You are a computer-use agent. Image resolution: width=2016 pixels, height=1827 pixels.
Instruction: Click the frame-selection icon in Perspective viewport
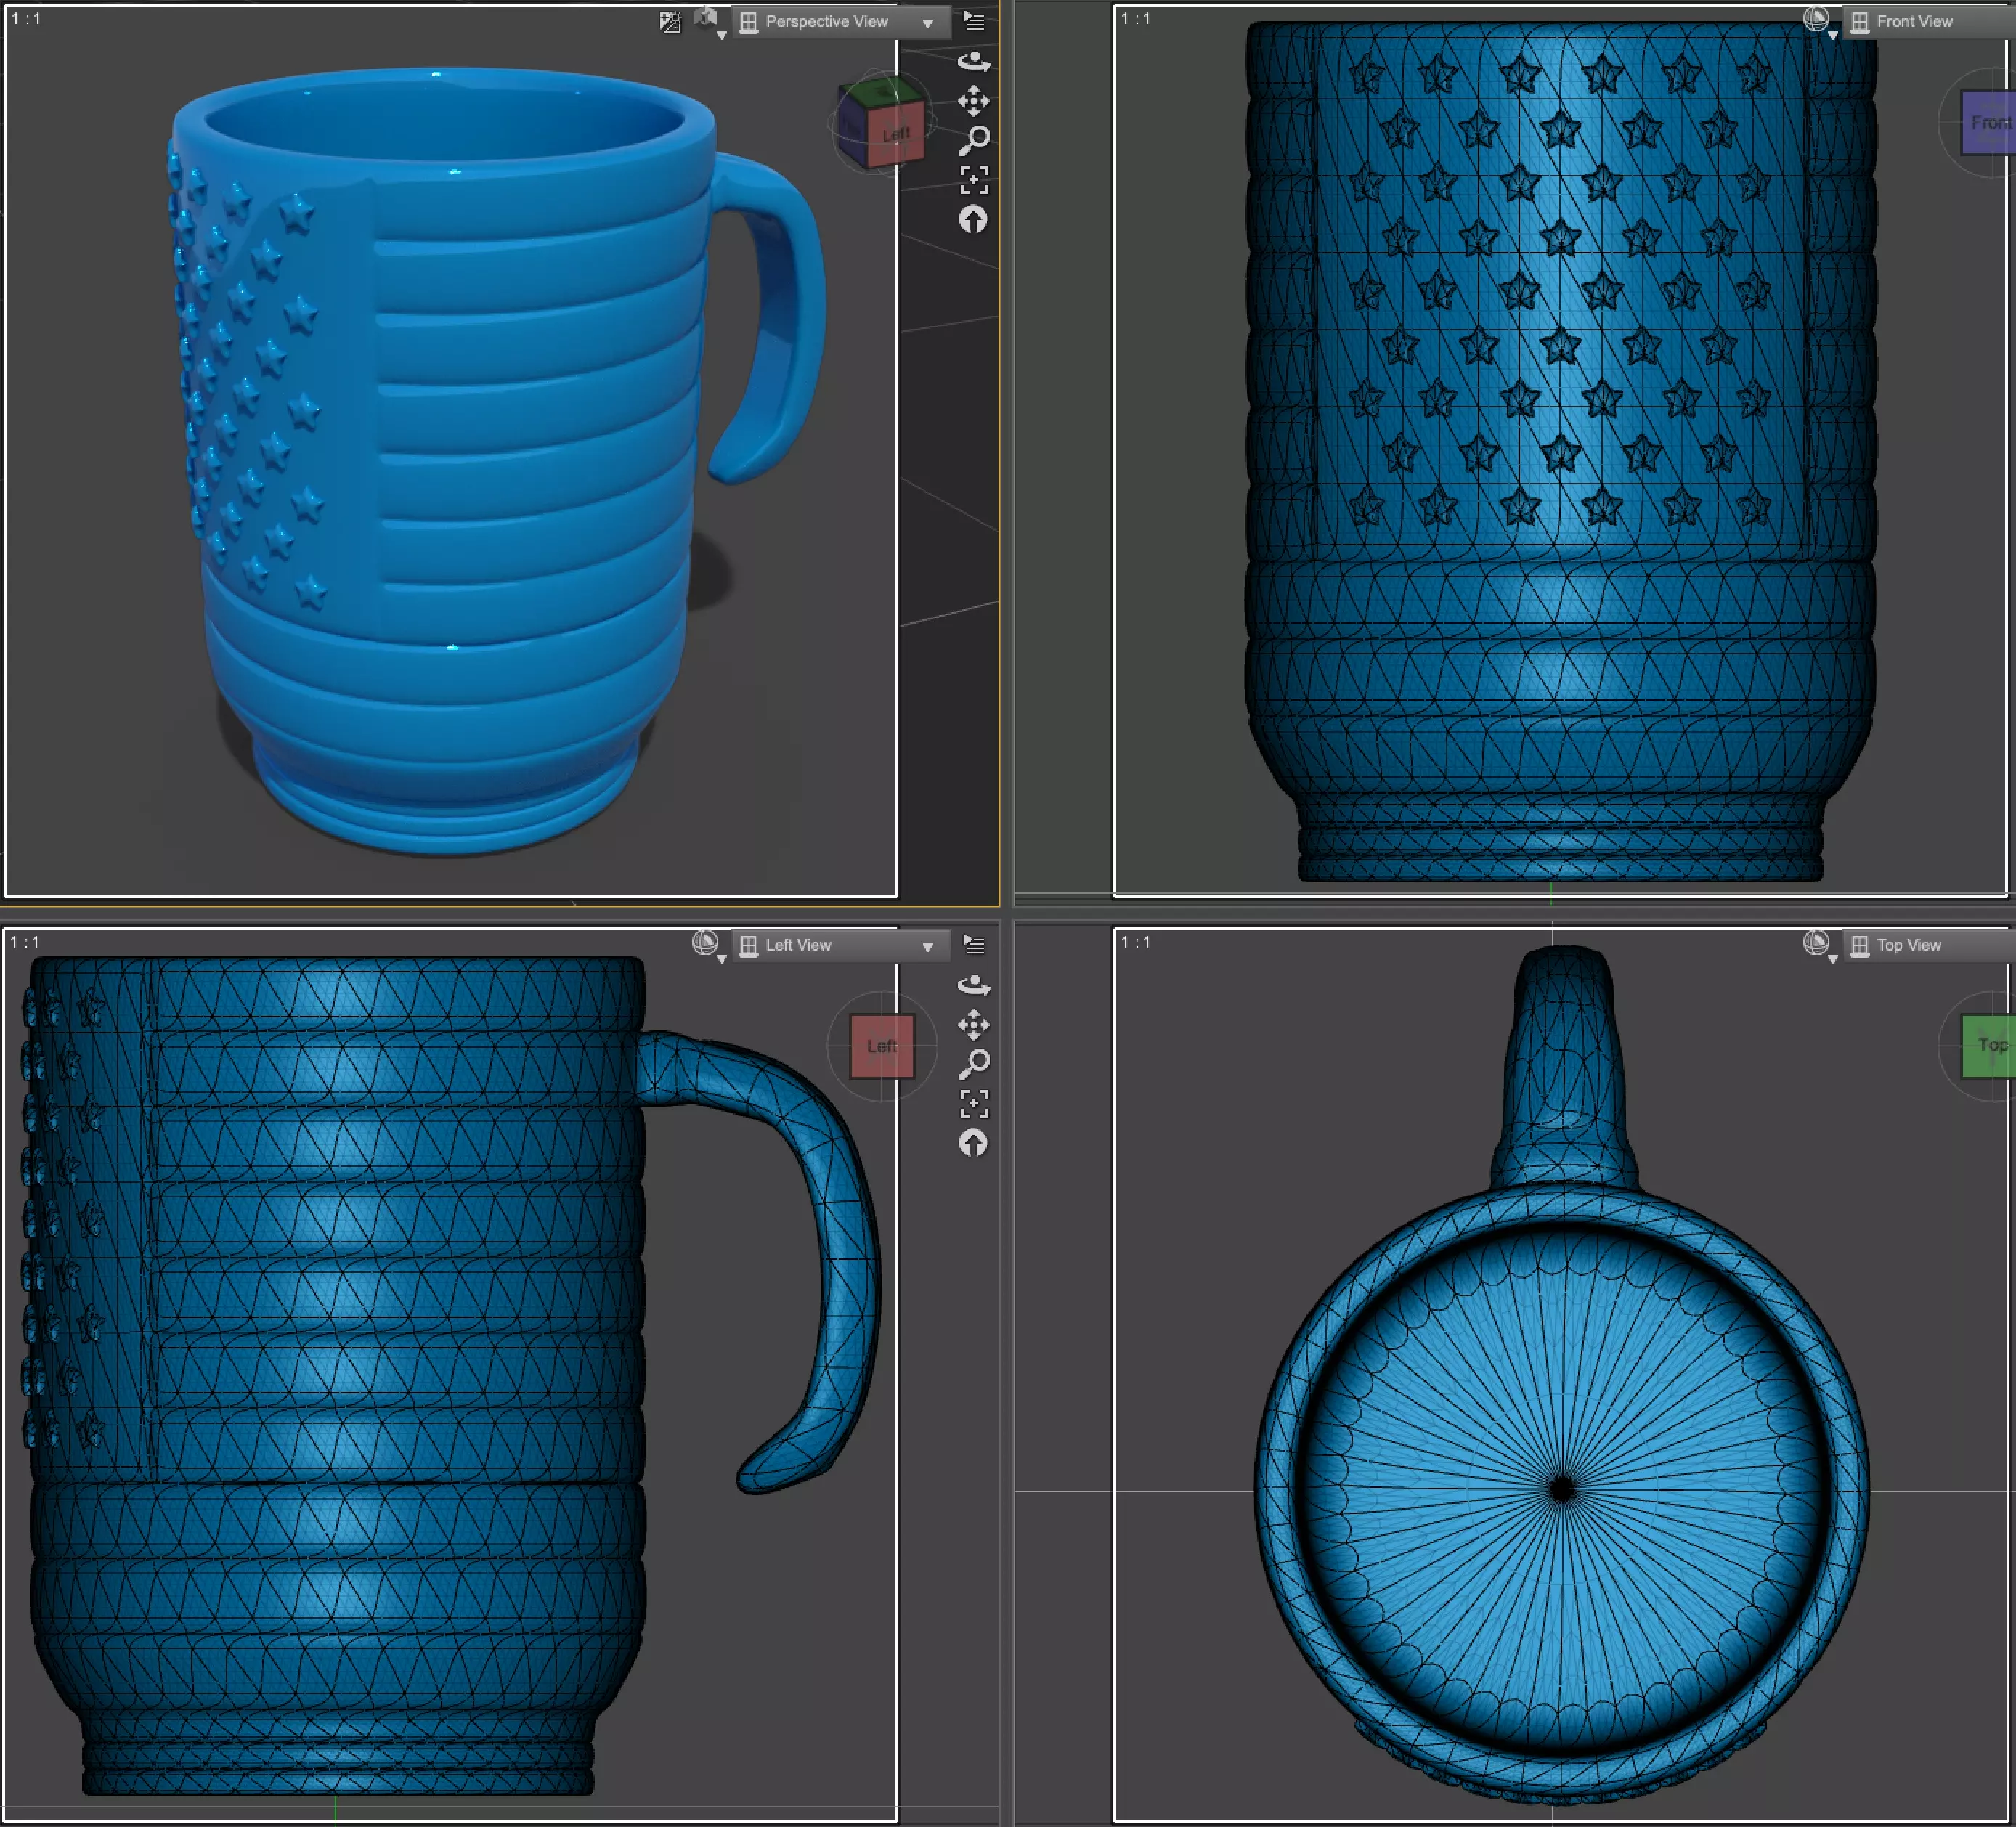[x=974, y=180]
